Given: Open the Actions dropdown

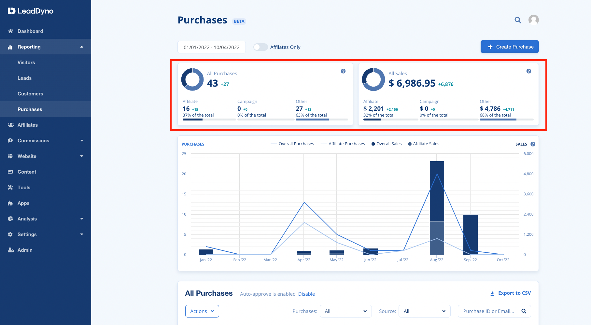Looking at the screenshot, I should (202, 311).
